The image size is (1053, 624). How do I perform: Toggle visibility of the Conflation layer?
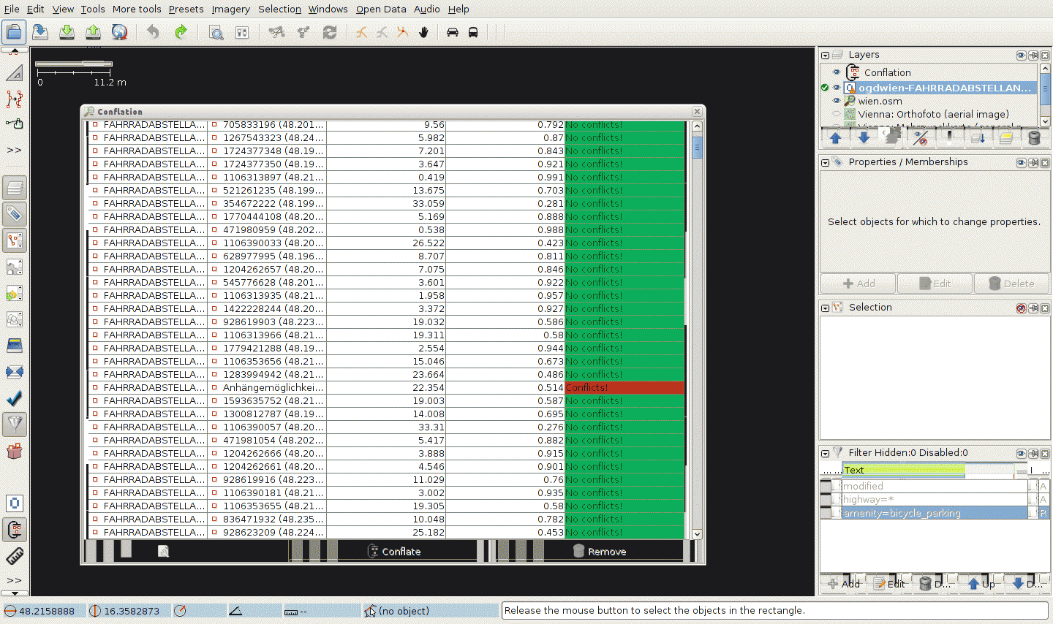pyautogui.click(x=835, y=72)
